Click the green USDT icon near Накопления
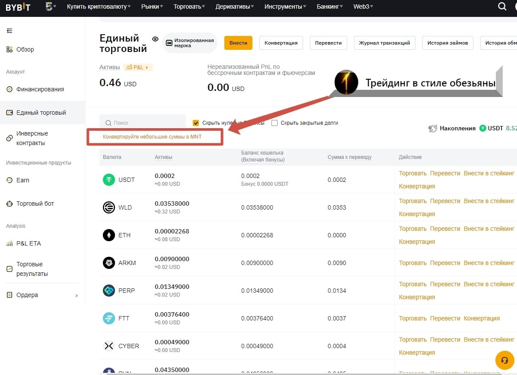The width and height of the screenshot is (517, 375). click(x=483, y=128)
